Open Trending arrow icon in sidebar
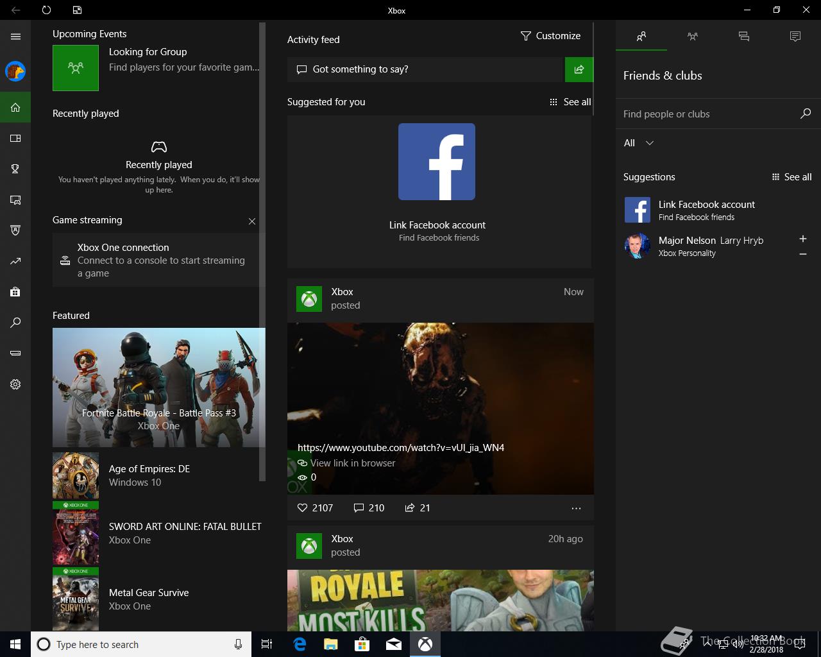Viewport: 821px width, 657px height. coord(15,261)
